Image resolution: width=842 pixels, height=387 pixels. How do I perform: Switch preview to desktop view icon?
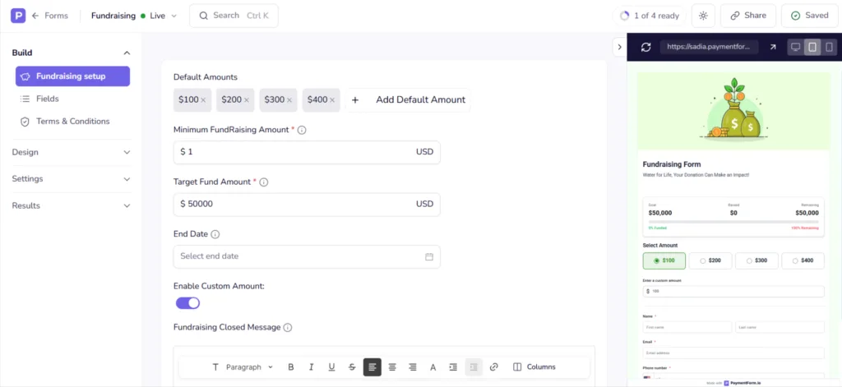coord(796,47)
